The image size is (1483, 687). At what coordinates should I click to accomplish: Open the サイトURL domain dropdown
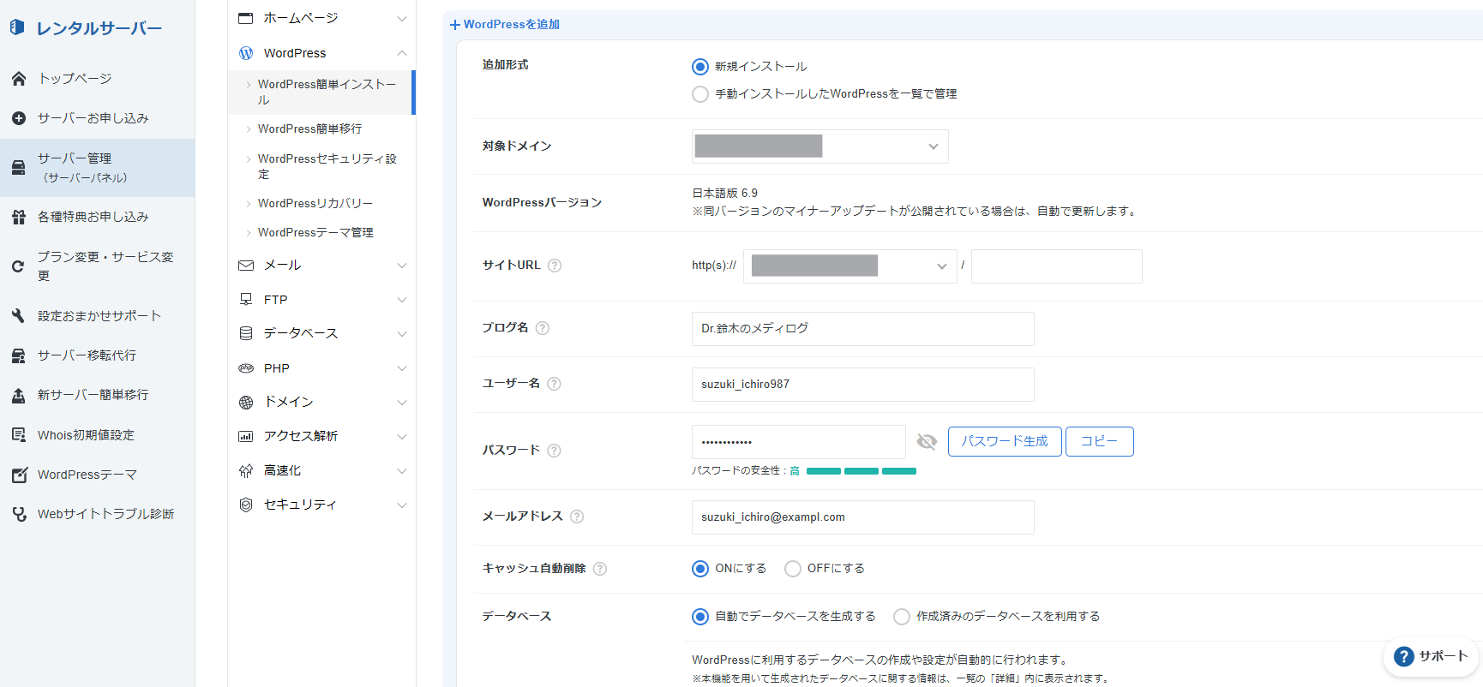click(850, 266)
